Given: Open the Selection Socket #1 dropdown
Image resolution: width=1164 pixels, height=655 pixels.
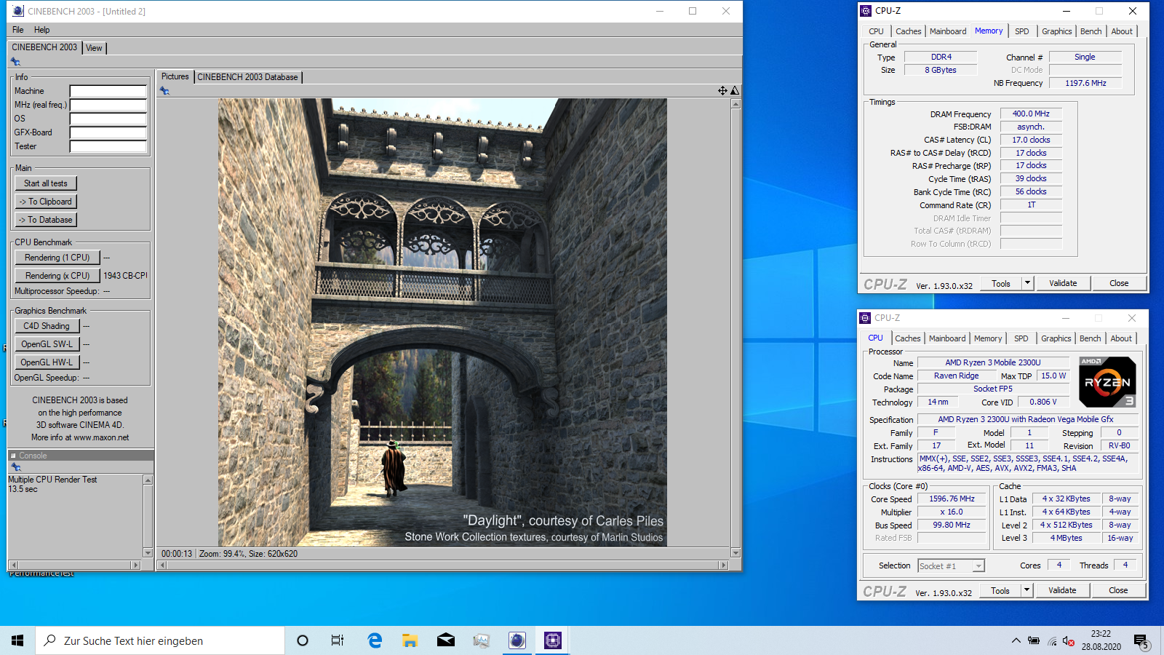Looking at the screenshot, I should point(978,566).
